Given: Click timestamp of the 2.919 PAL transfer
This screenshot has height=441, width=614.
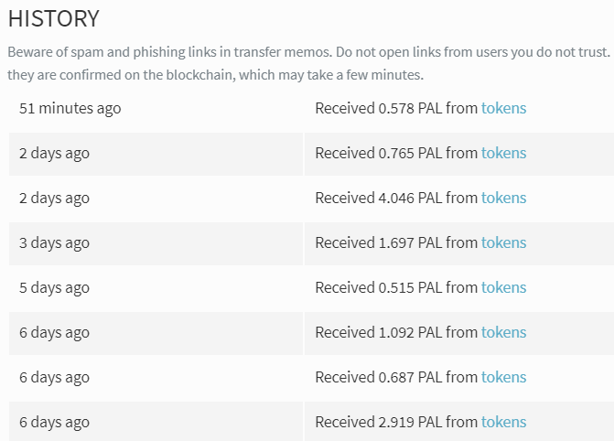Looking at the screenshot, I should point(54,423).
